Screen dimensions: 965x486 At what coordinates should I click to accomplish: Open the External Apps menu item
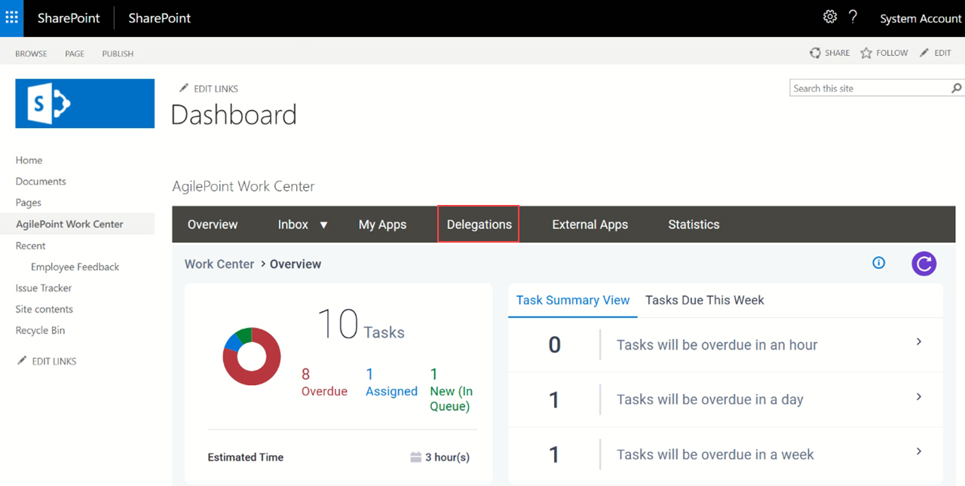(590, 225)
